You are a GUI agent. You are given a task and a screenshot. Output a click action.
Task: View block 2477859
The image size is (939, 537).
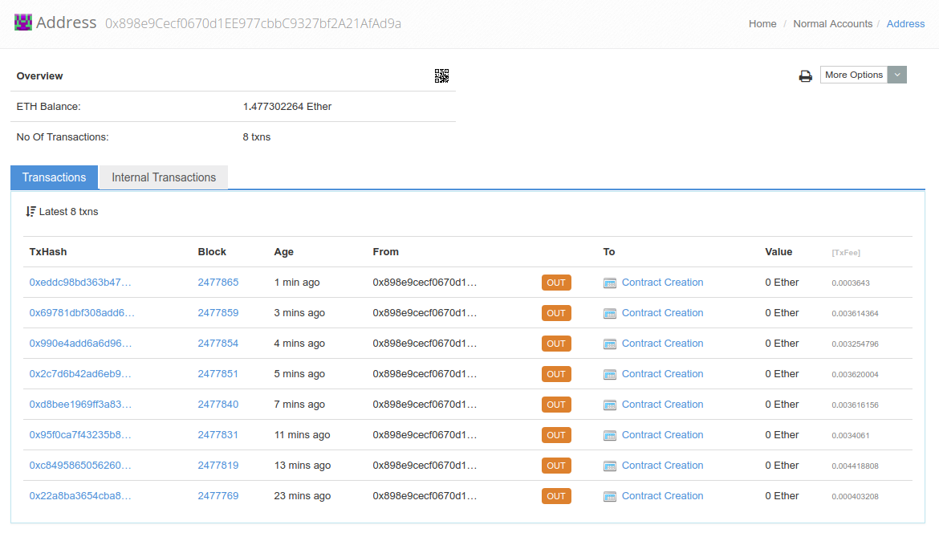pyautogui.click(x=217, y=313)
